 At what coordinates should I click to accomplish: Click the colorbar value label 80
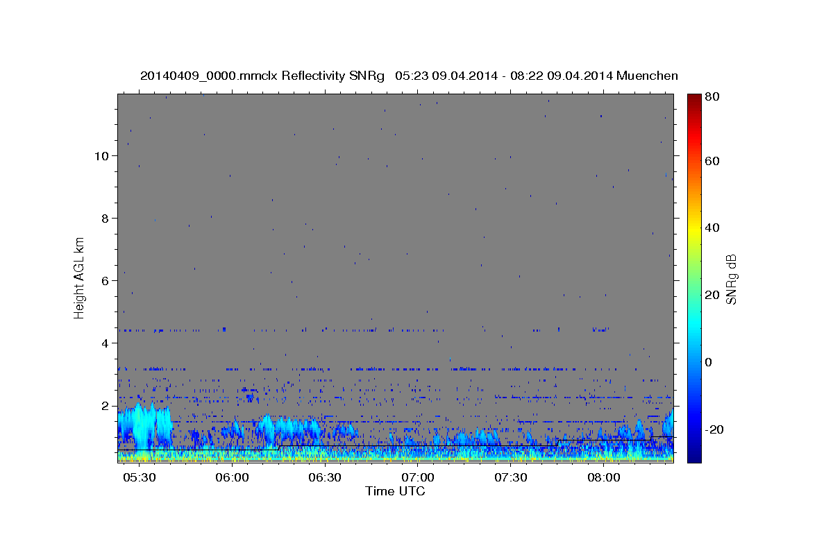[713, 97]
